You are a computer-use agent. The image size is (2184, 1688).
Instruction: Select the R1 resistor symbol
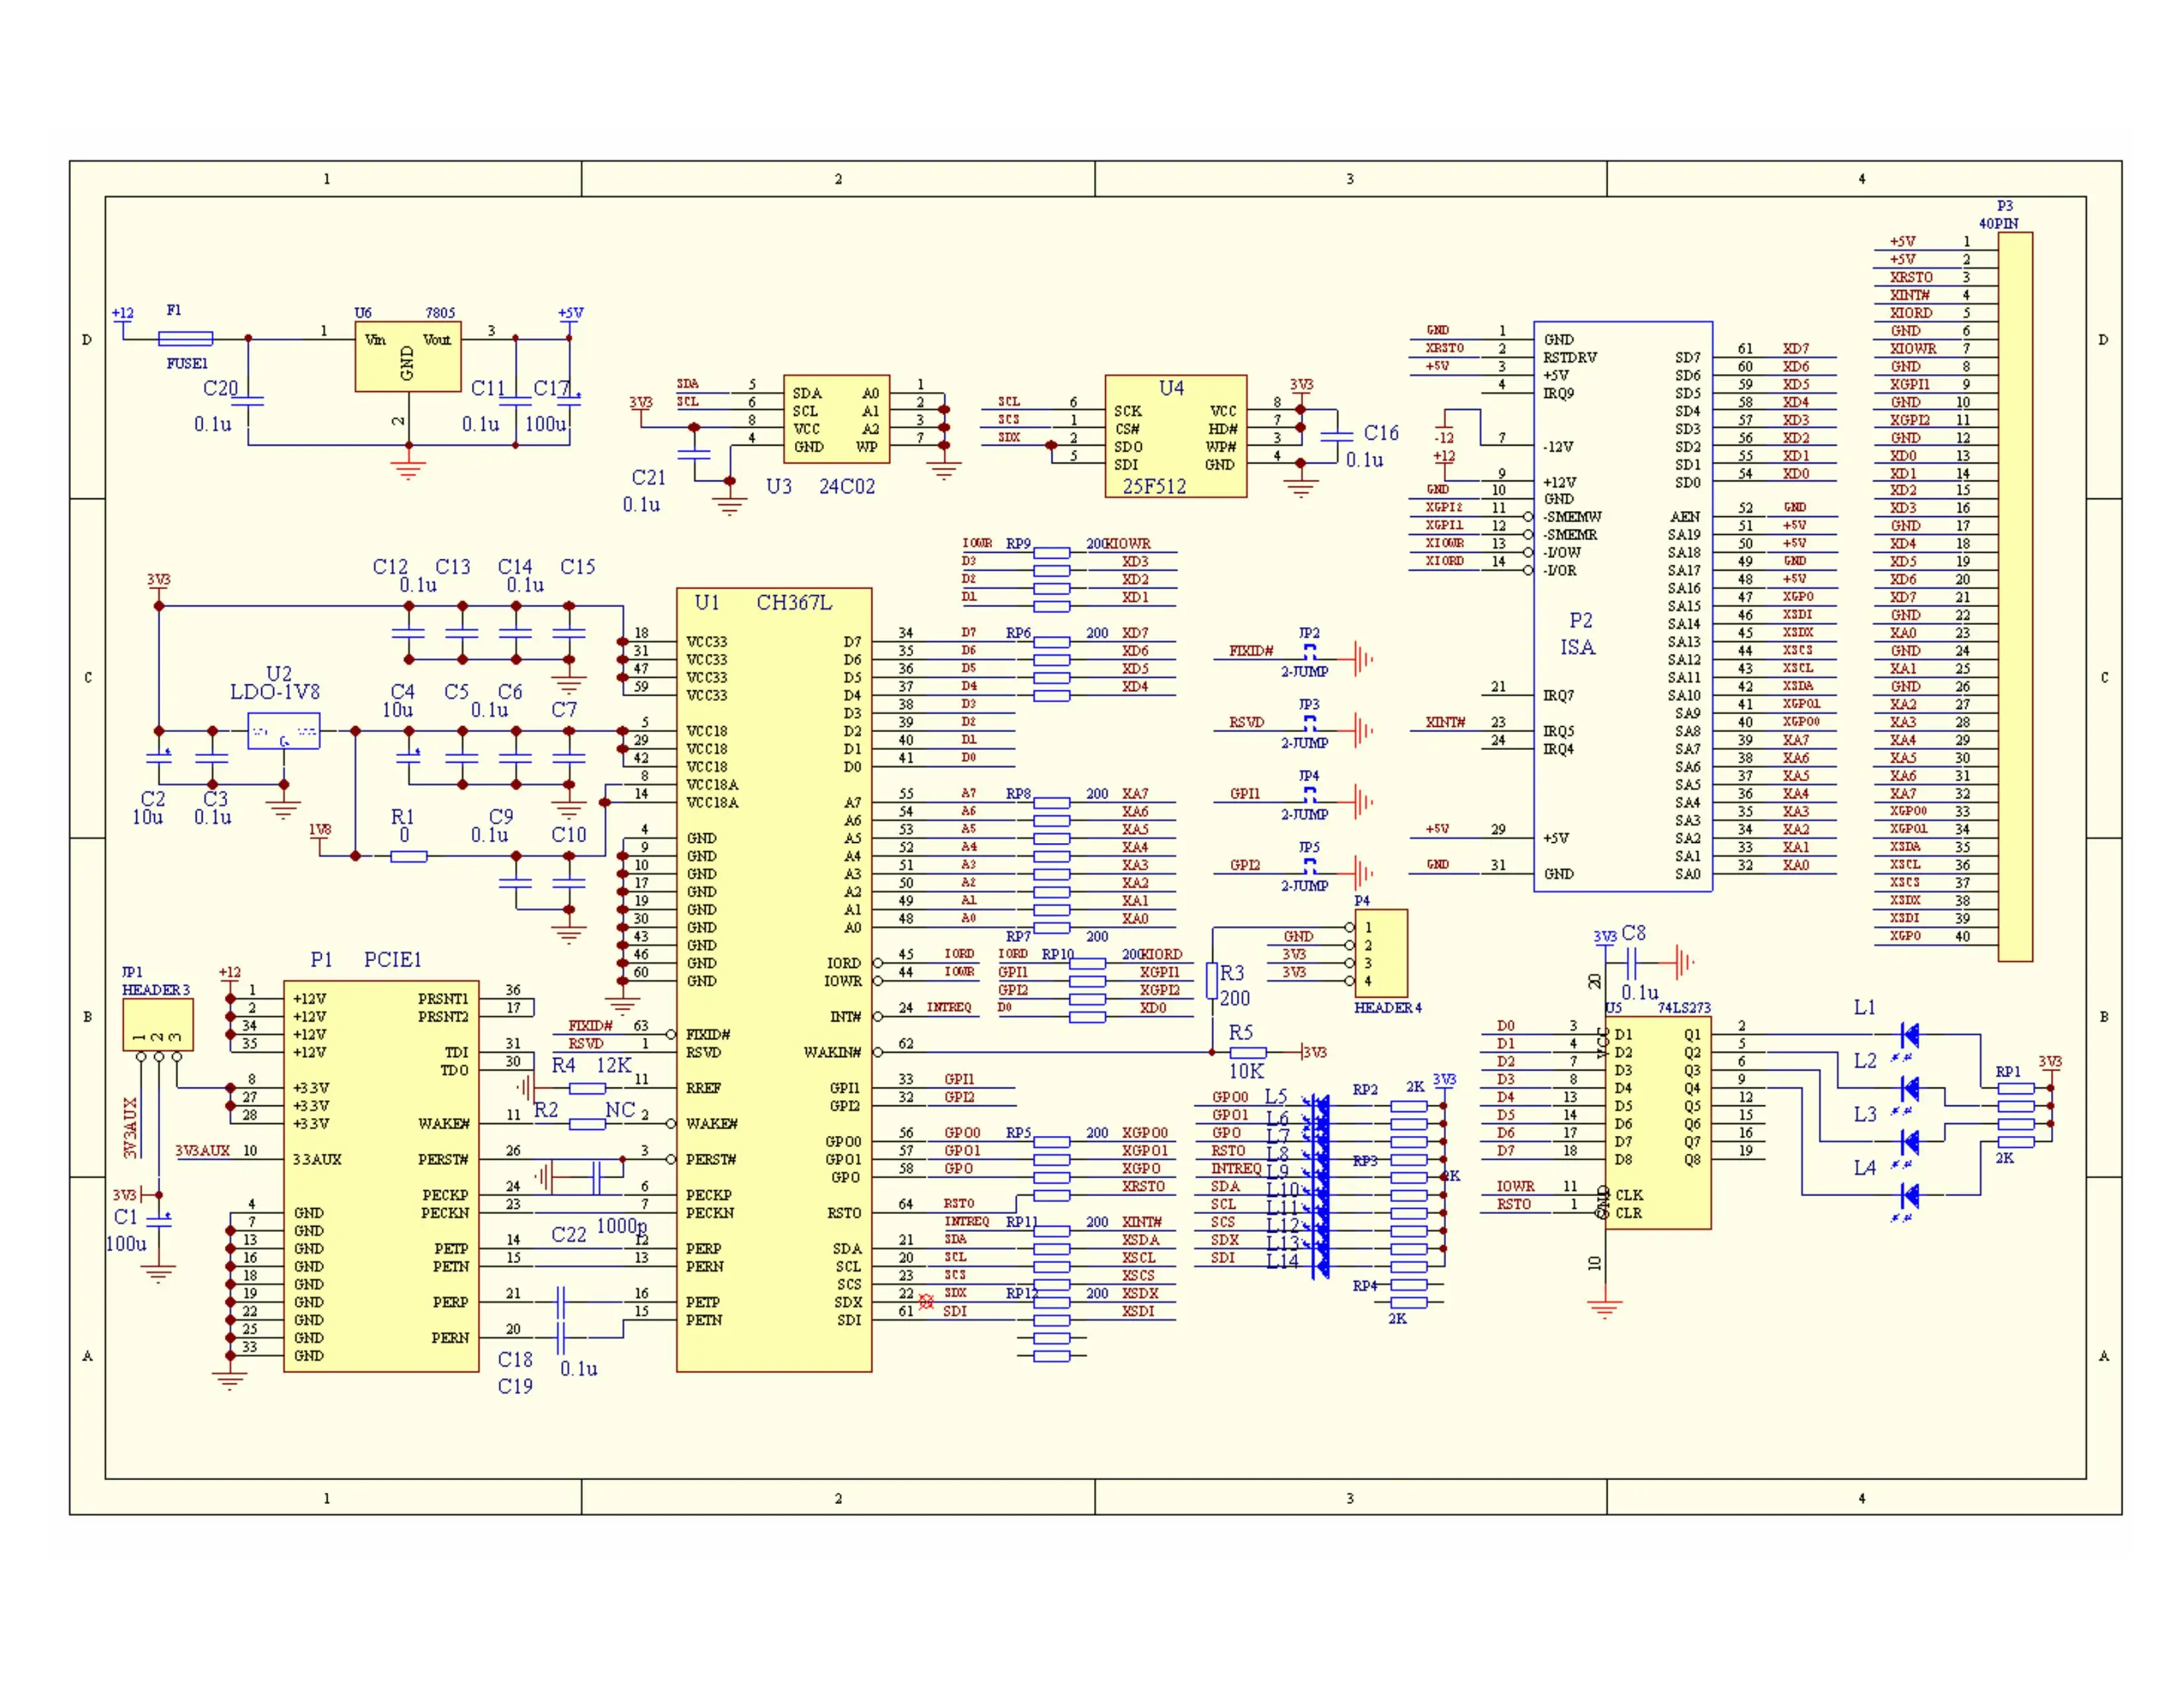tap(408, 856)
